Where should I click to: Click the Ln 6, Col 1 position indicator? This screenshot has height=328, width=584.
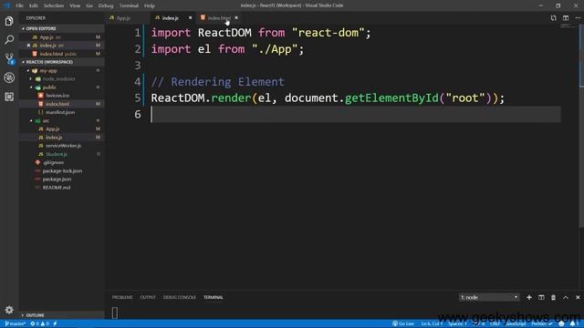(x=432, y=323)
